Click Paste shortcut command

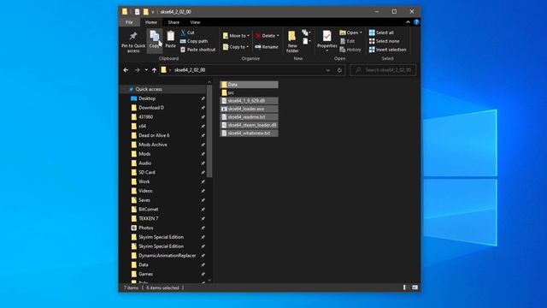(x=197, y=50)
